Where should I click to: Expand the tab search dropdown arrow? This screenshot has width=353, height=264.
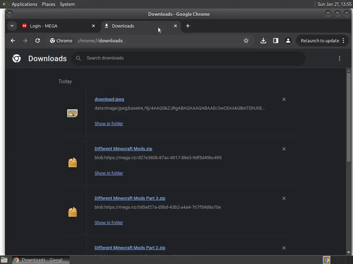[12, 26]
